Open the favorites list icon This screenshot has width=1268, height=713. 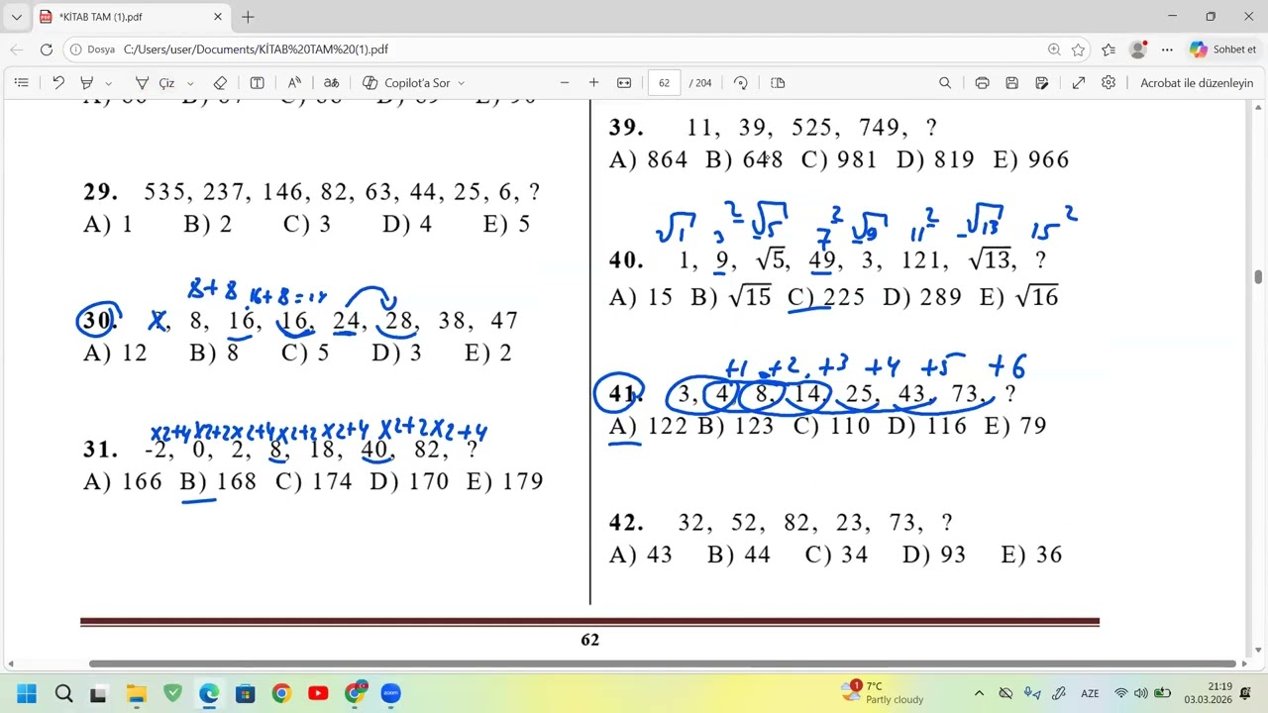pos(1109,50)
